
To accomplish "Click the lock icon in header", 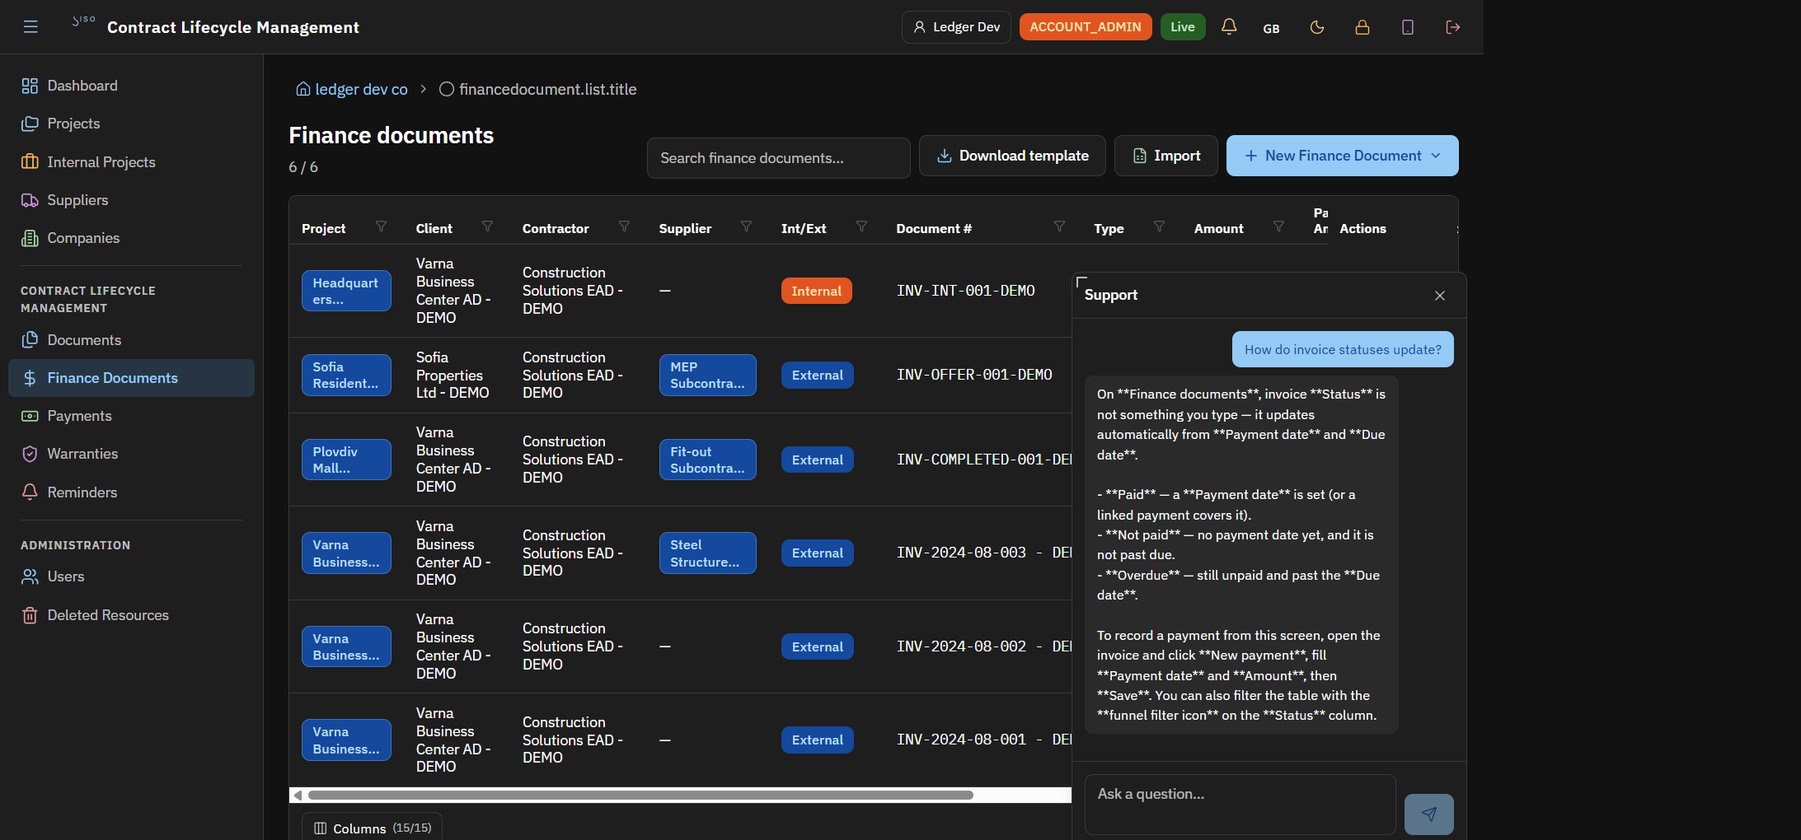I will point(1362,27).
